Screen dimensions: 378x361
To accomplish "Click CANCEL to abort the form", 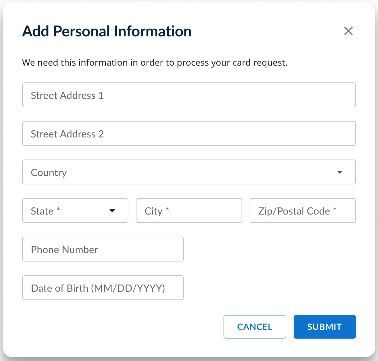I will (255, 326).
